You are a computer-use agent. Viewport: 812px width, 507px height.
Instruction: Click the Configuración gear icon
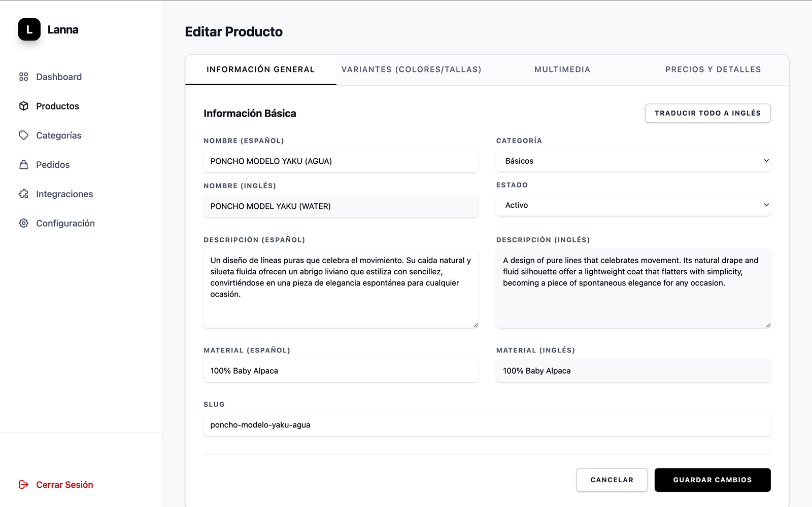(x=23, y=223)
